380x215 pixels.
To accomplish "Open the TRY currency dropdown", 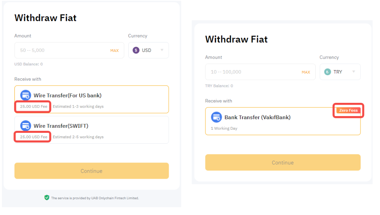I will pyautogui.click(x=340, y=72).
